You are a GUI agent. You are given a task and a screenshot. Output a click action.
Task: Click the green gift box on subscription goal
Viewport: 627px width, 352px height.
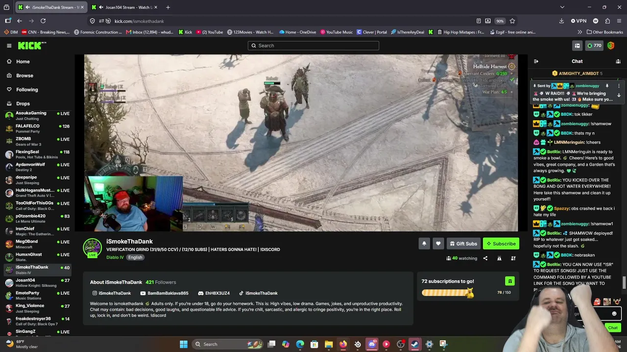pos(510,281)
